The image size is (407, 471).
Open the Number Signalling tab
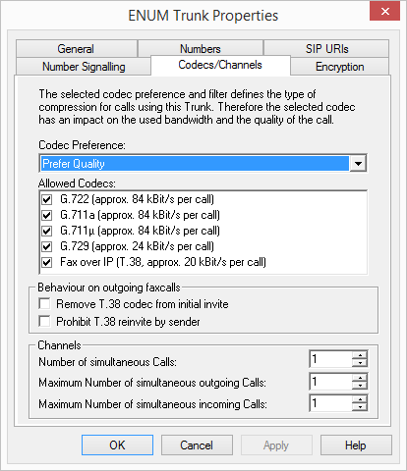[x=84, y=67]
